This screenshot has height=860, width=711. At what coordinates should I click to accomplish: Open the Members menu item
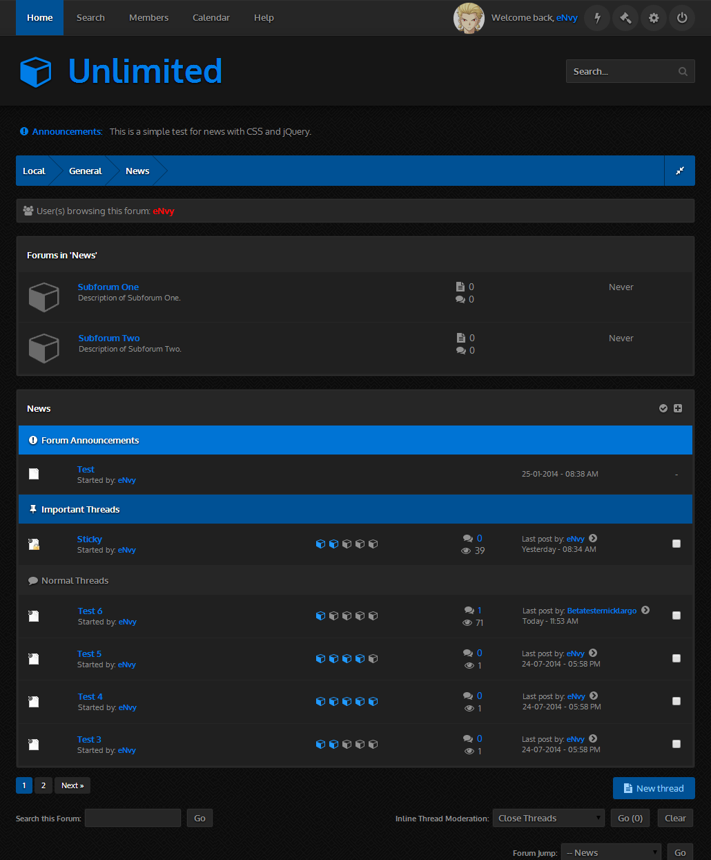[148, 18]
